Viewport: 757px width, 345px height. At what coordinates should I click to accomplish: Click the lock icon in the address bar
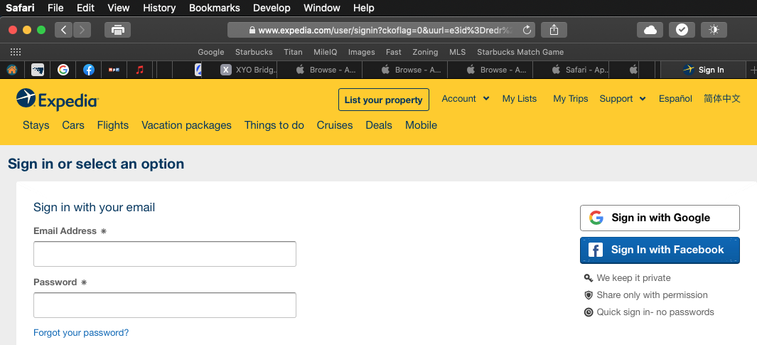coord(252,30)
